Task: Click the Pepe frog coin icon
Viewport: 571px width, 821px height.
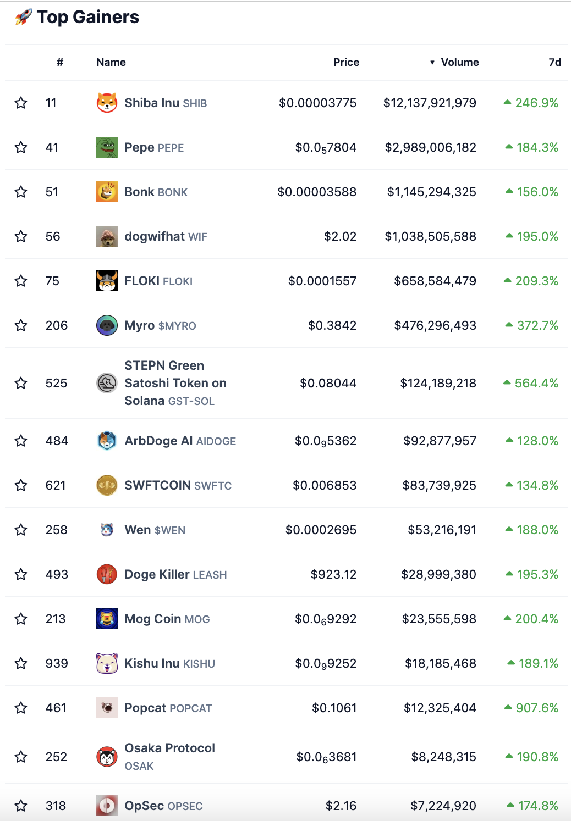Action: (107, 147)
